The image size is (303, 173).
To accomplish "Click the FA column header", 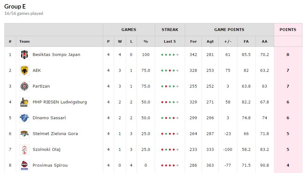I will (246, 41).
